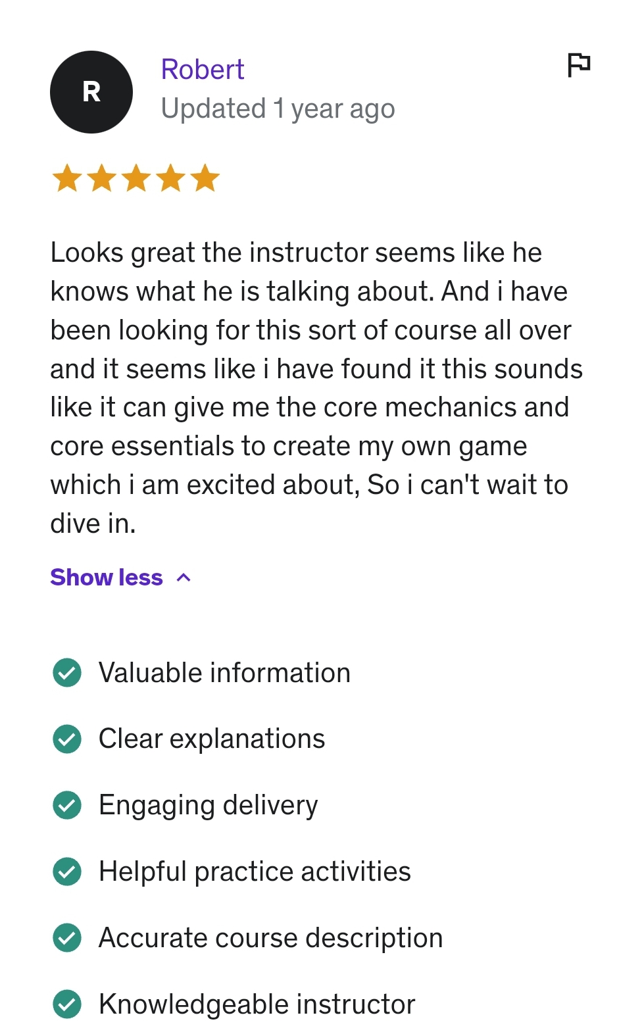
Task: Click the report flag icon
Action: [x=579, y=65]
